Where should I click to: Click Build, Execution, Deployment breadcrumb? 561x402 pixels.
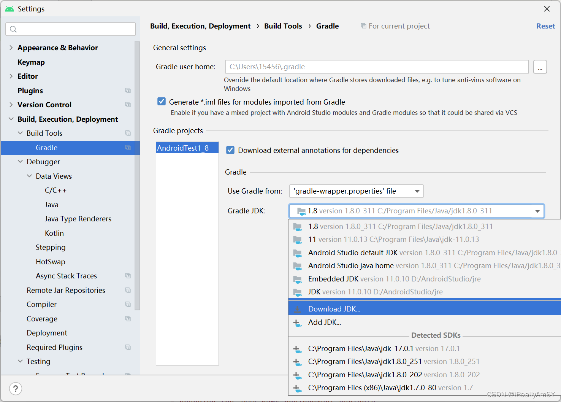click(200, 26)
